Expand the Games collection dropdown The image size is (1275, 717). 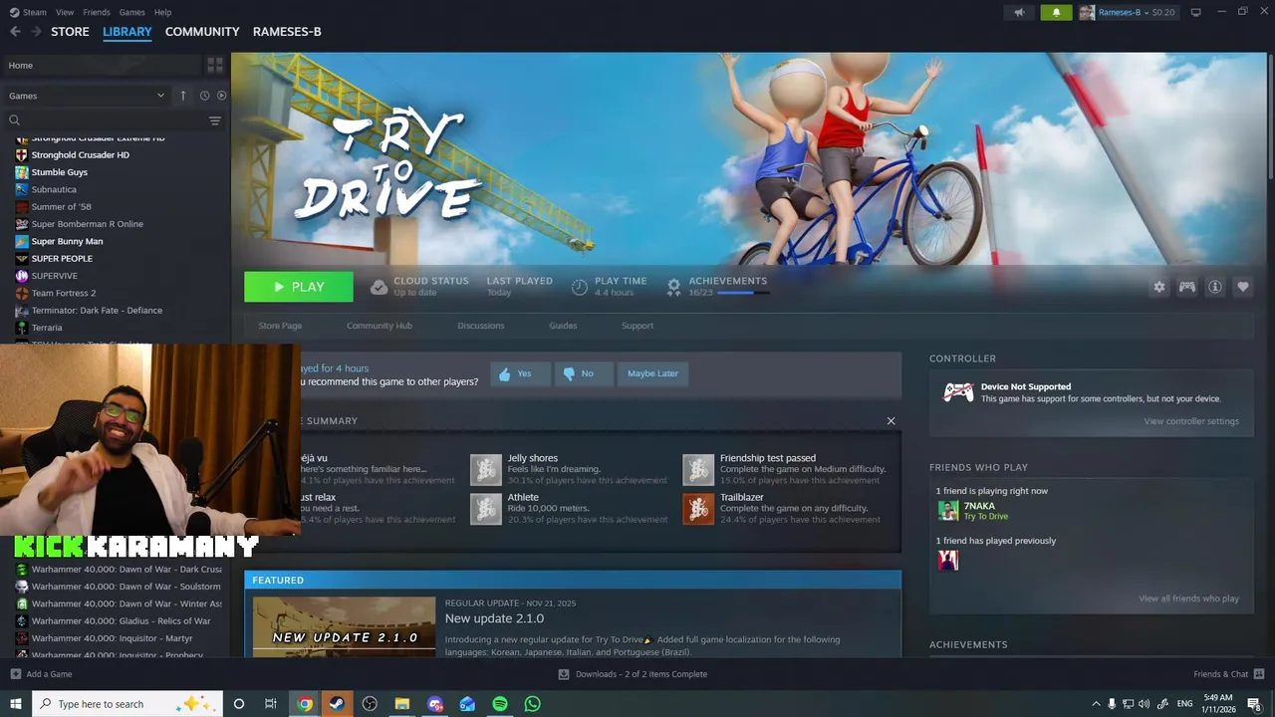(86, 96)
